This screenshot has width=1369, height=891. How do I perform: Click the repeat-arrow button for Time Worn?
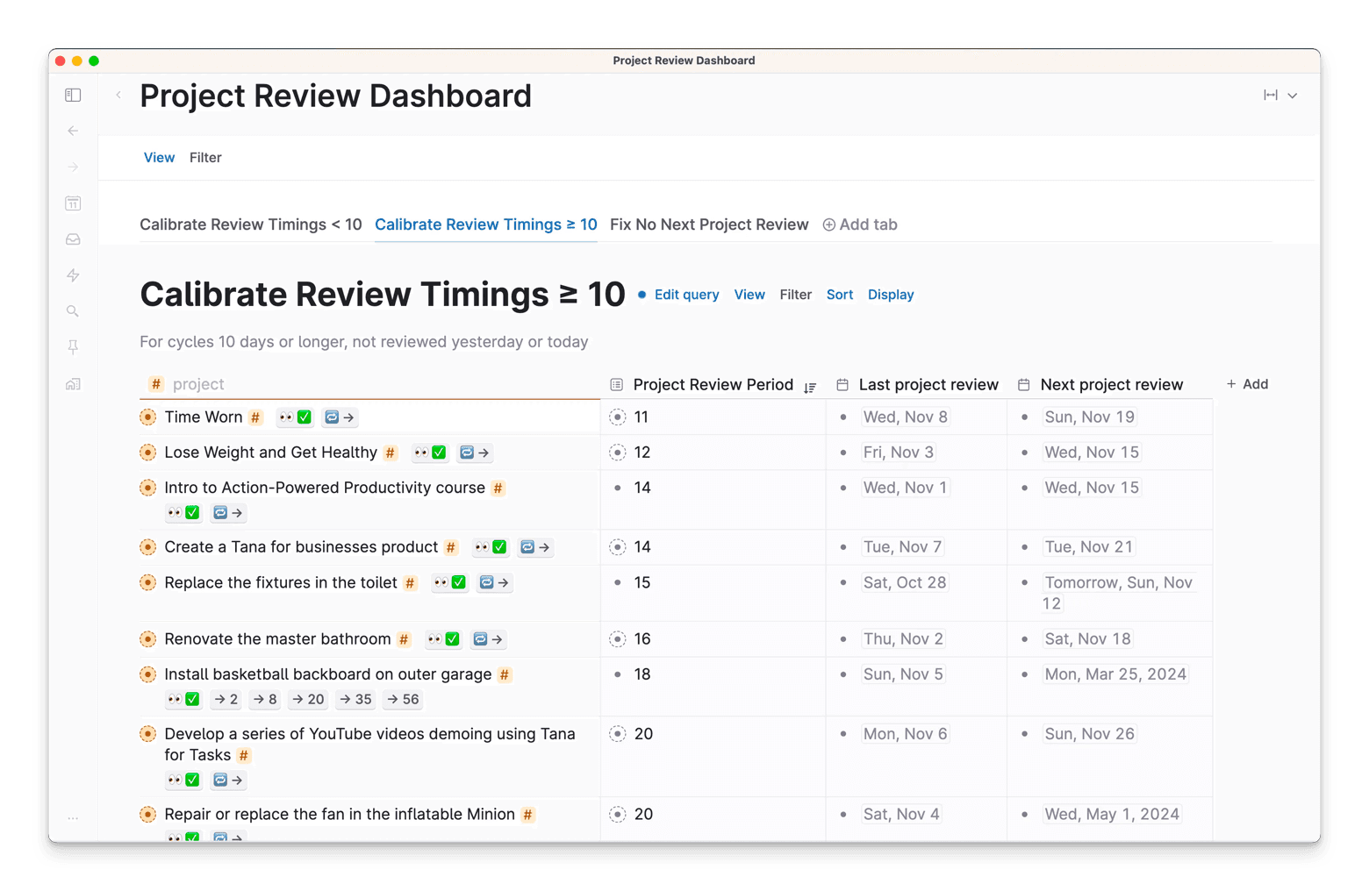(x=340, y=417)
